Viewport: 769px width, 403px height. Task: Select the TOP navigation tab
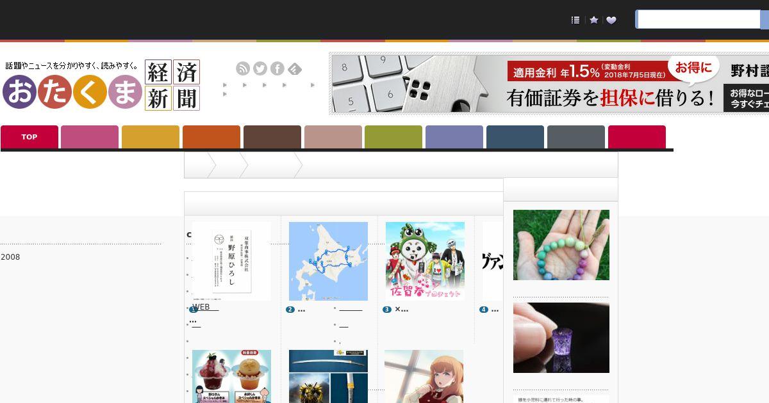29,137
